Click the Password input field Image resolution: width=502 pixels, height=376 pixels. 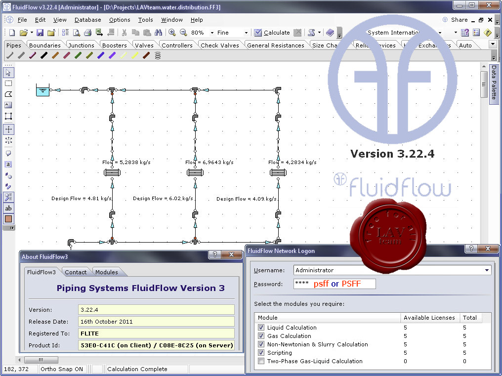point(335,284)
